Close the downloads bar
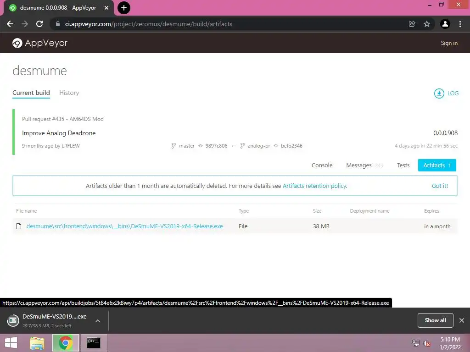 [462, 320]
